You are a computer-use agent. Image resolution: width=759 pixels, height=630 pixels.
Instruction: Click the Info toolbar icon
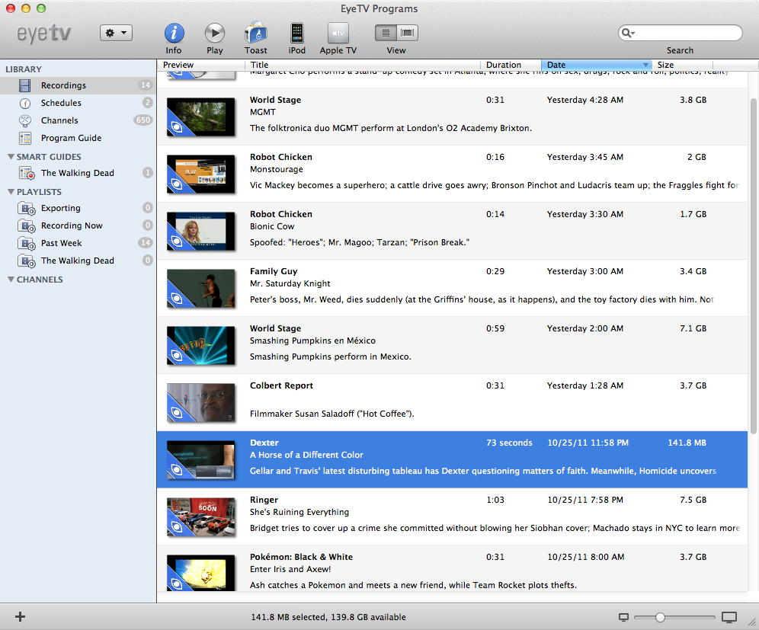pyautogui.click(x=174, y=34)
